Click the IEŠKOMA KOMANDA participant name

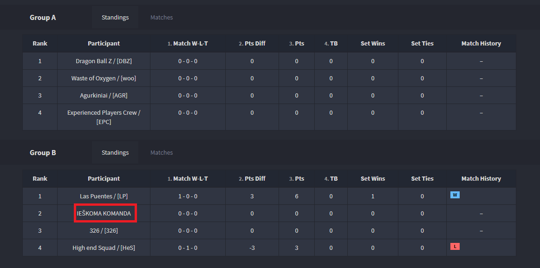[104, 214]
